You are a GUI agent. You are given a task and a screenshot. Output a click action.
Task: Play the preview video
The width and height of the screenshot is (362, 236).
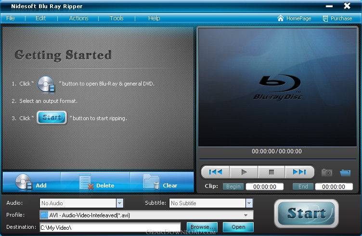244,172
